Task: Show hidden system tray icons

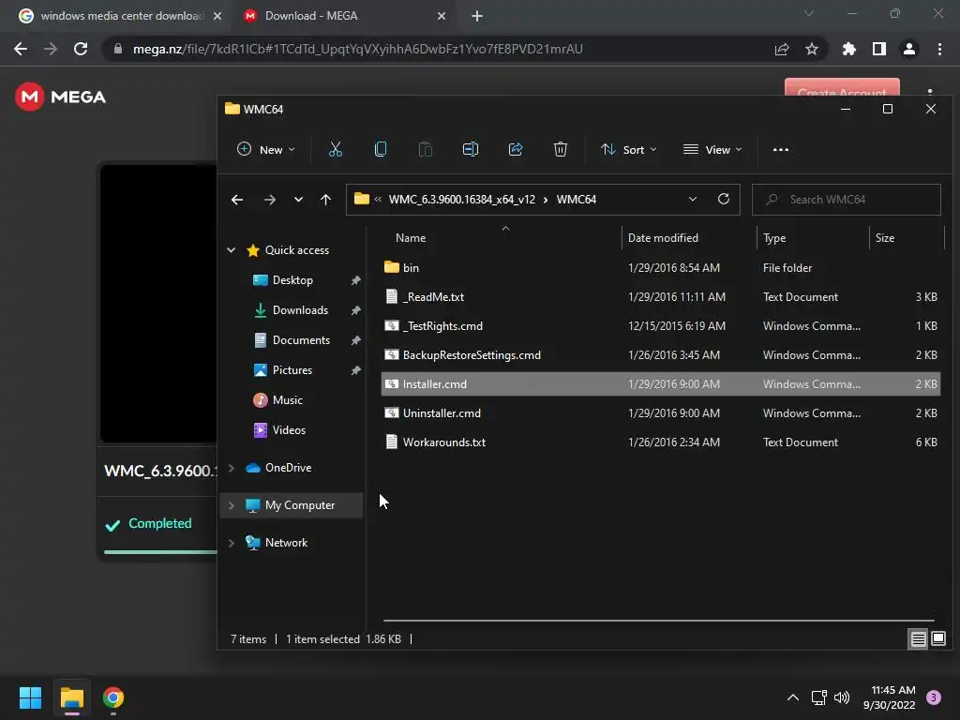Action: coord(793,697)
